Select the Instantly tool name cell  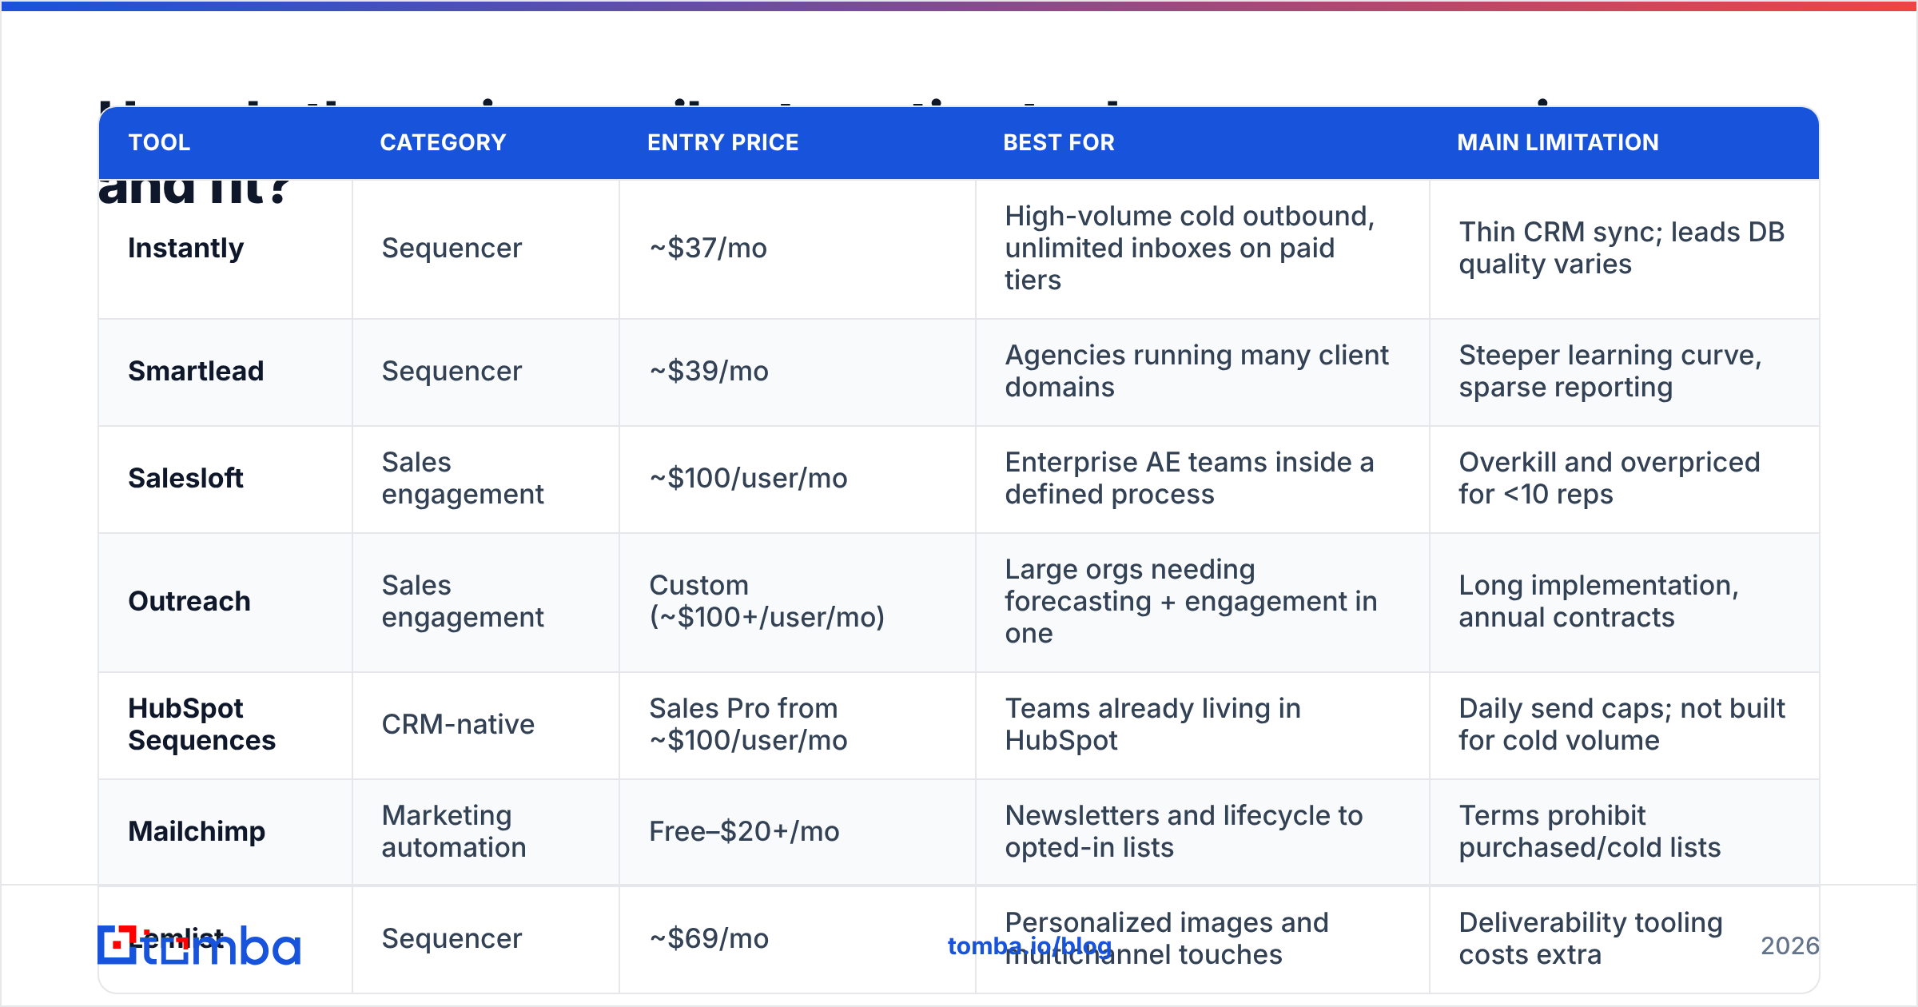point(225,249)
